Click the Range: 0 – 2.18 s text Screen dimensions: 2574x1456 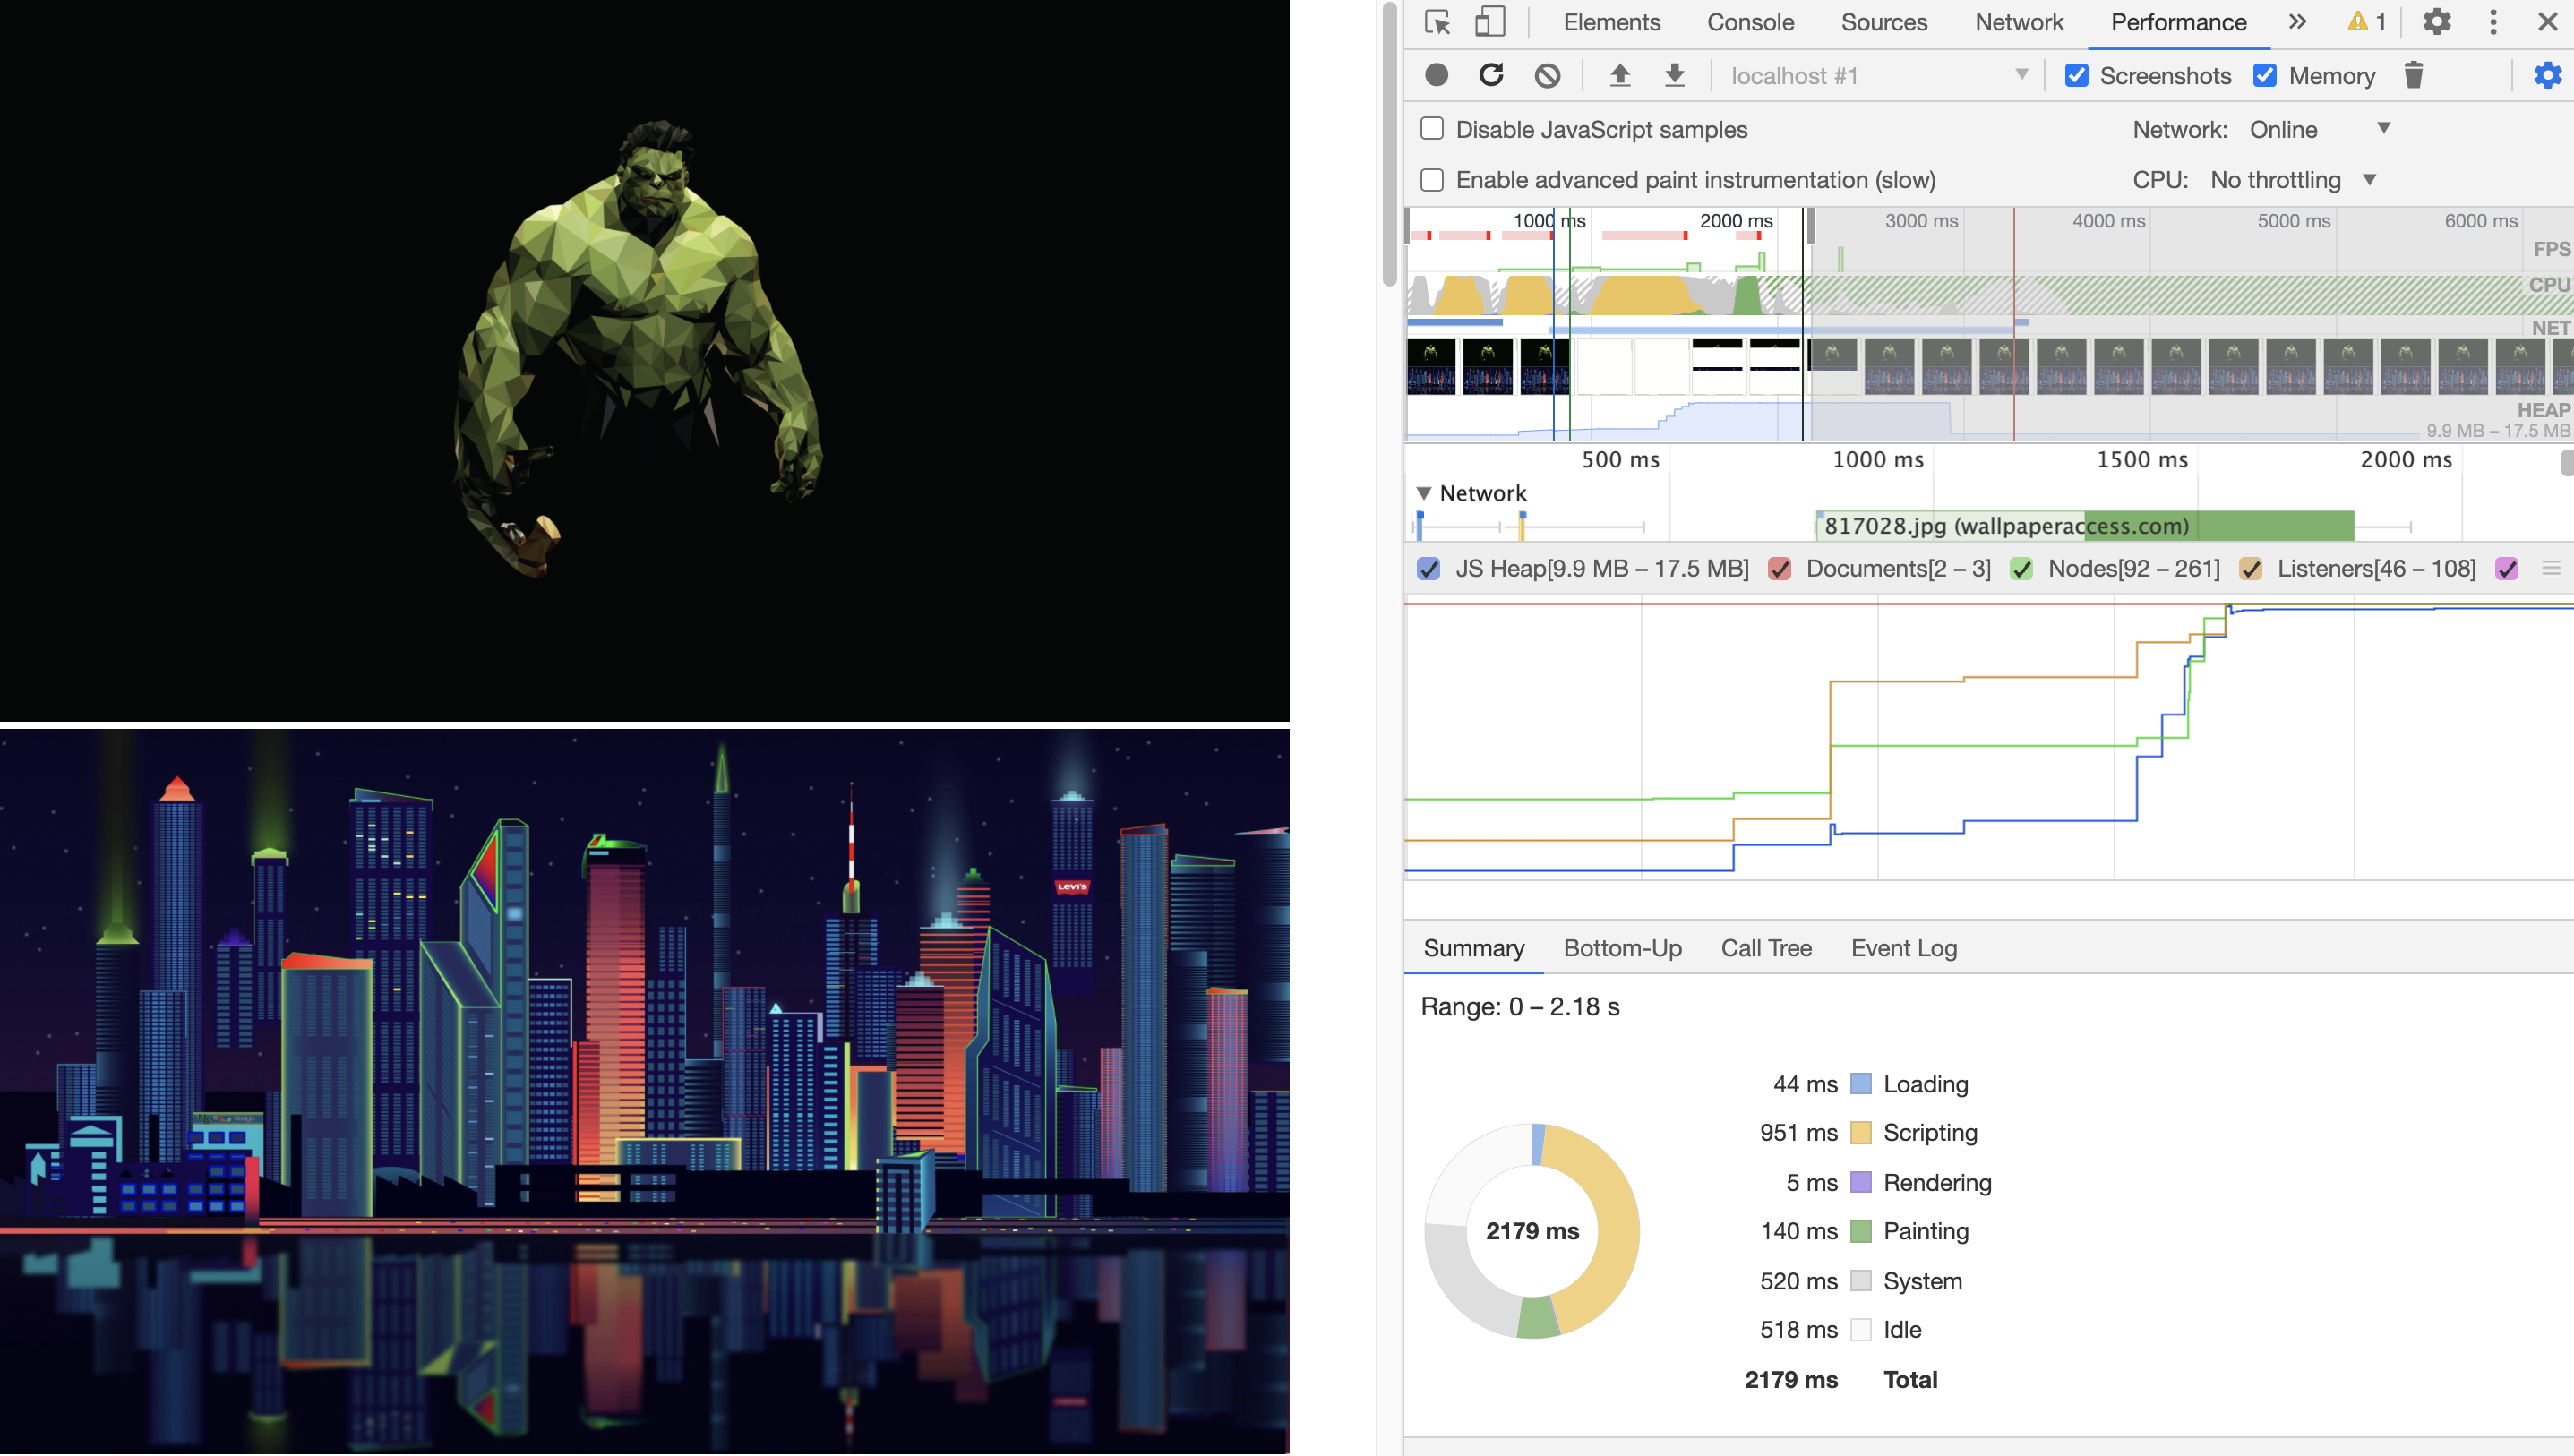coord(1520,1007)
